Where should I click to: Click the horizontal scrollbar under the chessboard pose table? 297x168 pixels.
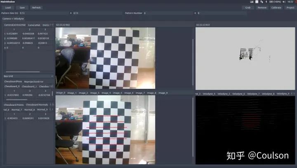click(16, 99)
